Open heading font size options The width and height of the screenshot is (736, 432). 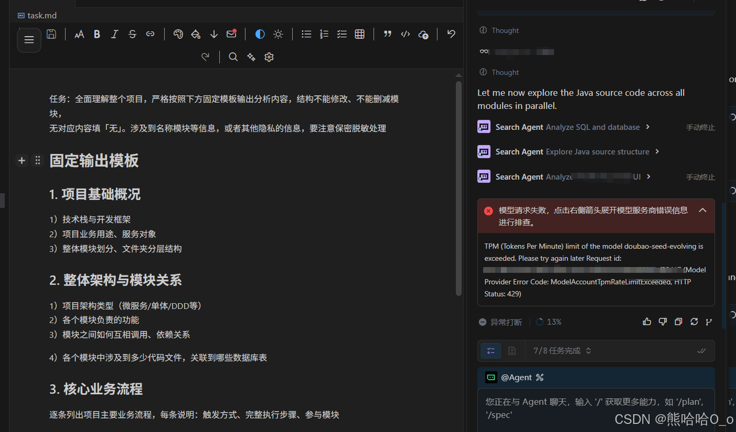(79, 34)
